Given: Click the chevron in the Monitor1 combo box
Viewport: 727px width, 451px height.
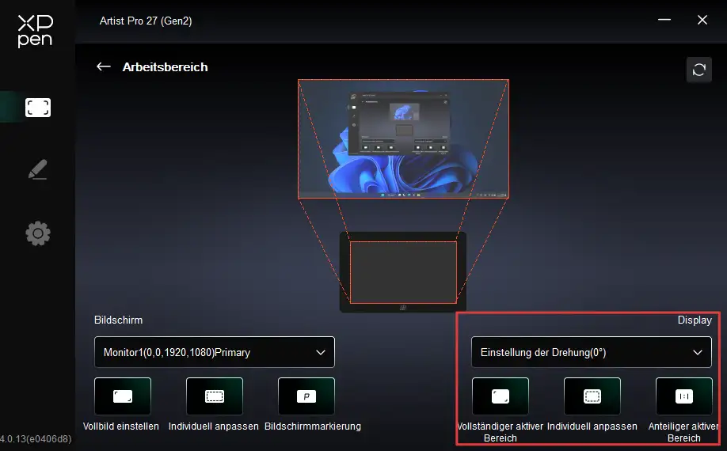Looking at the screenshot, I should (x=321, y=352).
